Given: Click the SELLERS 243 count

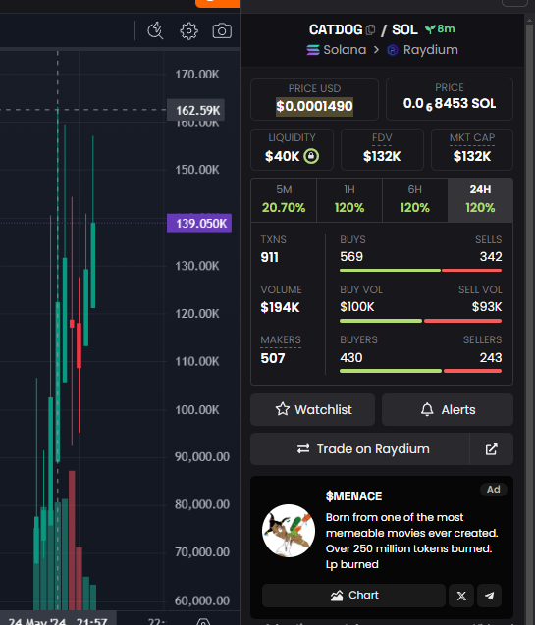Looking at the screenshot, I should click(491, 357).
